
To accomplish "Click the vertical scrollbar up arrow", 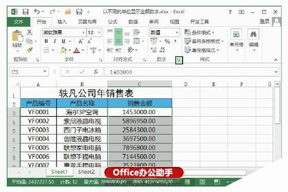I will (277, 84).
